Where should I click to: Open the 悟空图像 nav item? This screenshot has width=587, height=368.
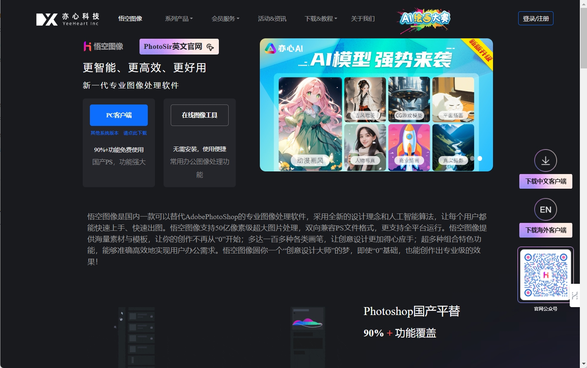coord(130,19)
